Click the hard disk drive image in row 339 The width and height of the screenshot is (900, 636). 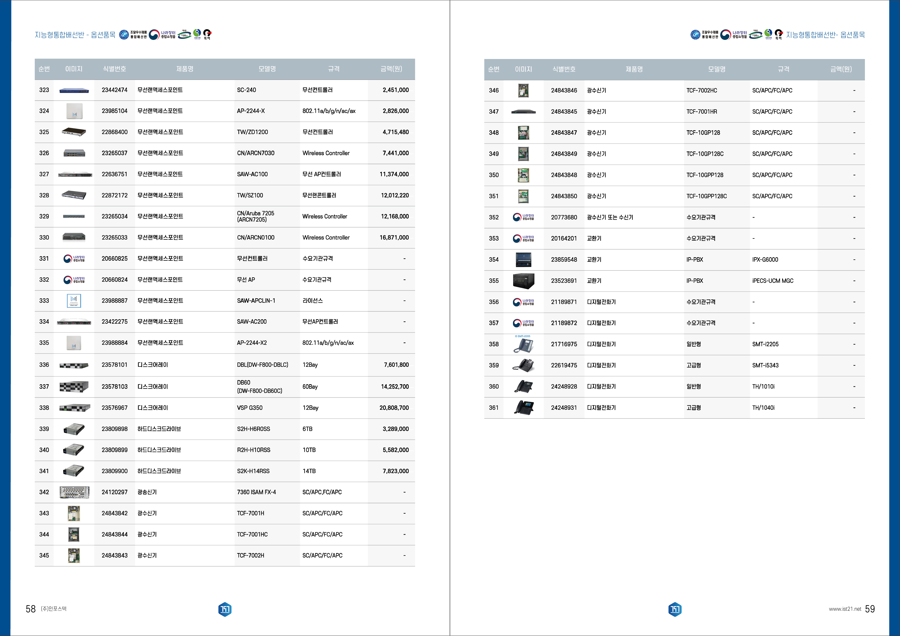74,429
